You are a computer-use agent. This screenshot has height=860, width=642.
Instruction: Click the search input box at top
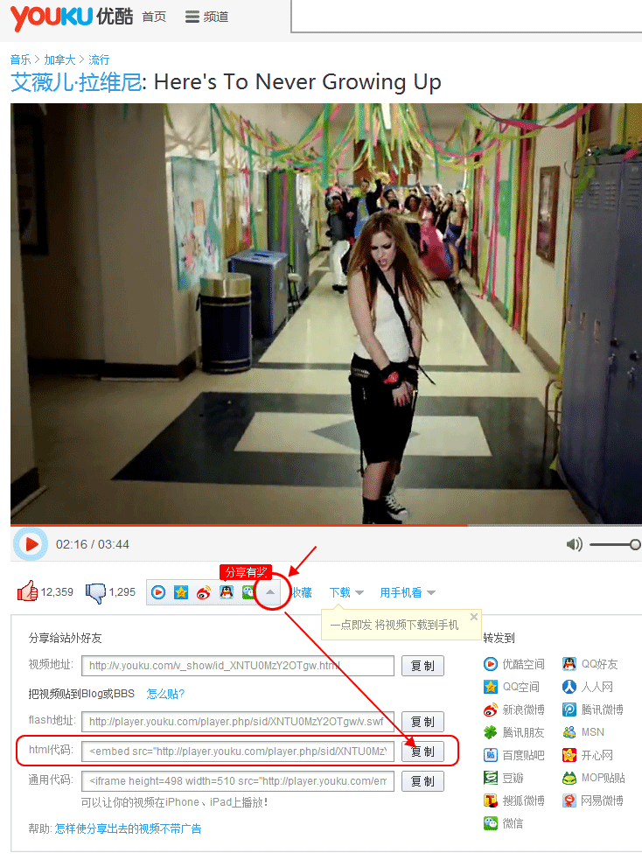[x=466, y=16]
